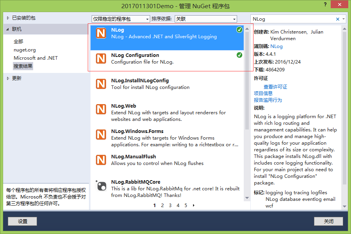Select the NLog.InstallNLogConfig package title
The width and height of the screenshot is (351, 234).
(x=140, y=81)
